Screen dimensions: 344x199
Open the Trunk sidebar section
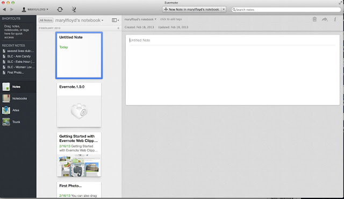coord(18,122)
